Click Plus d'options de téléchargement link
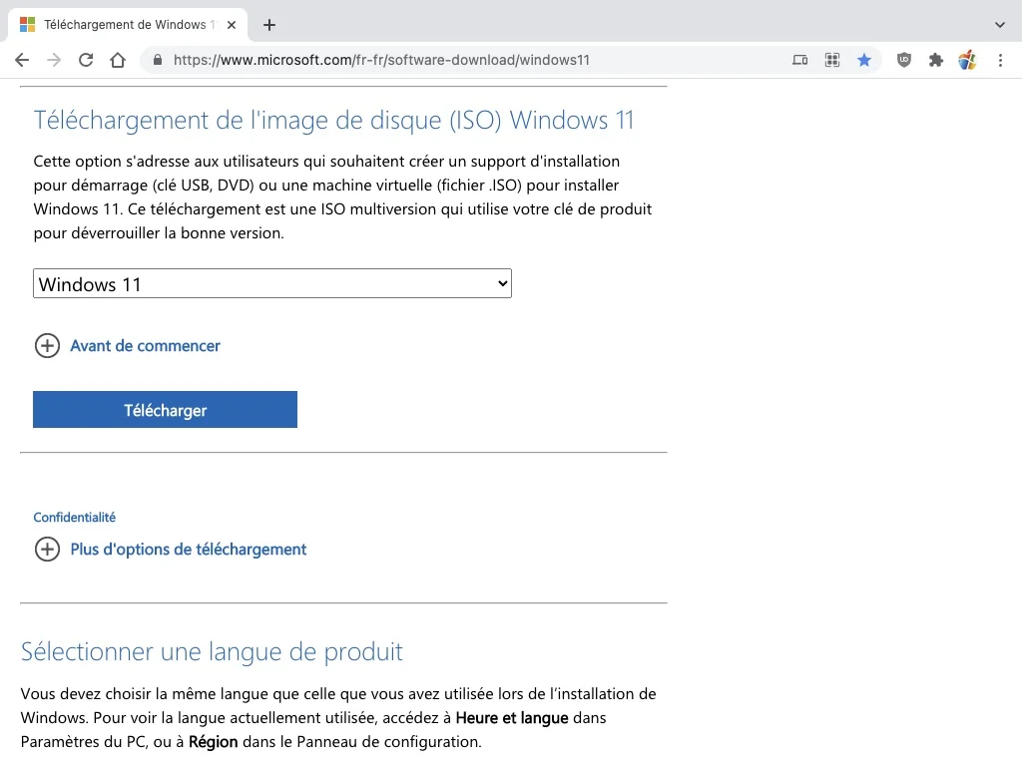 (x=189, y=550)
